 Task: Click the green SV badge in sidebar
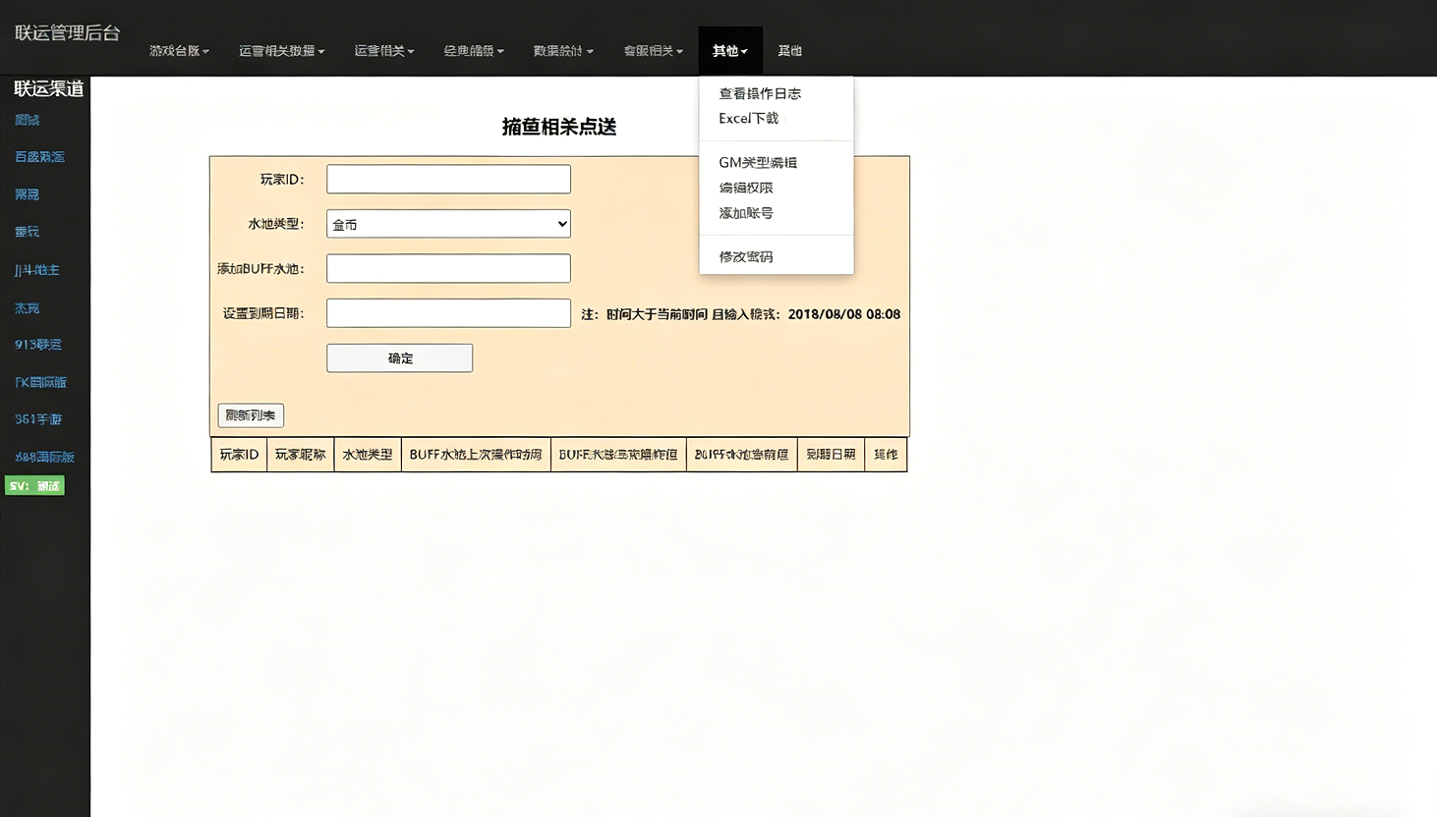tap(35, 485)
